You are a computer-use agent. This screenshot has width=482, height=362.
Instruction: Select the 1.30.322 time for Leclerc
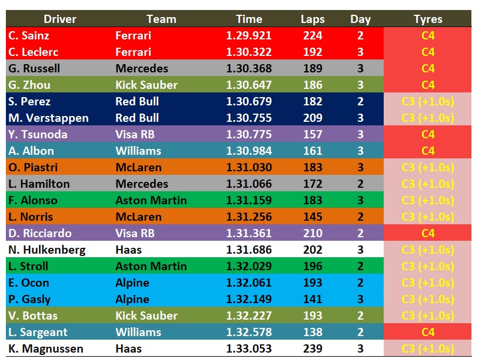(249, 52)
